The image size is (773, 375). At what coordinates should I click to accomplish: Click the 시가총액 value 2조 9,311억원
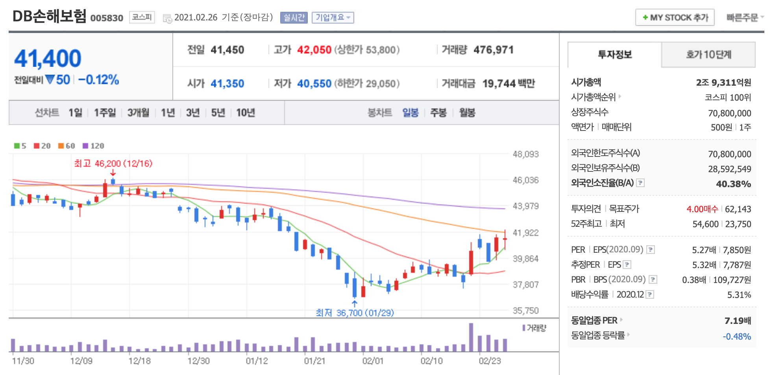[723, 83]
